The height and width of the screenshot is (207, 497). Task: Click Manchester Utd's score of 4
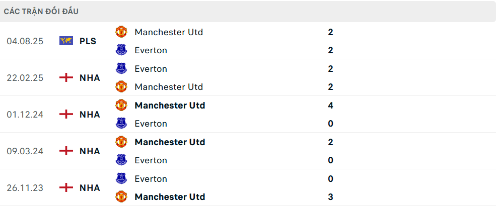330,106
